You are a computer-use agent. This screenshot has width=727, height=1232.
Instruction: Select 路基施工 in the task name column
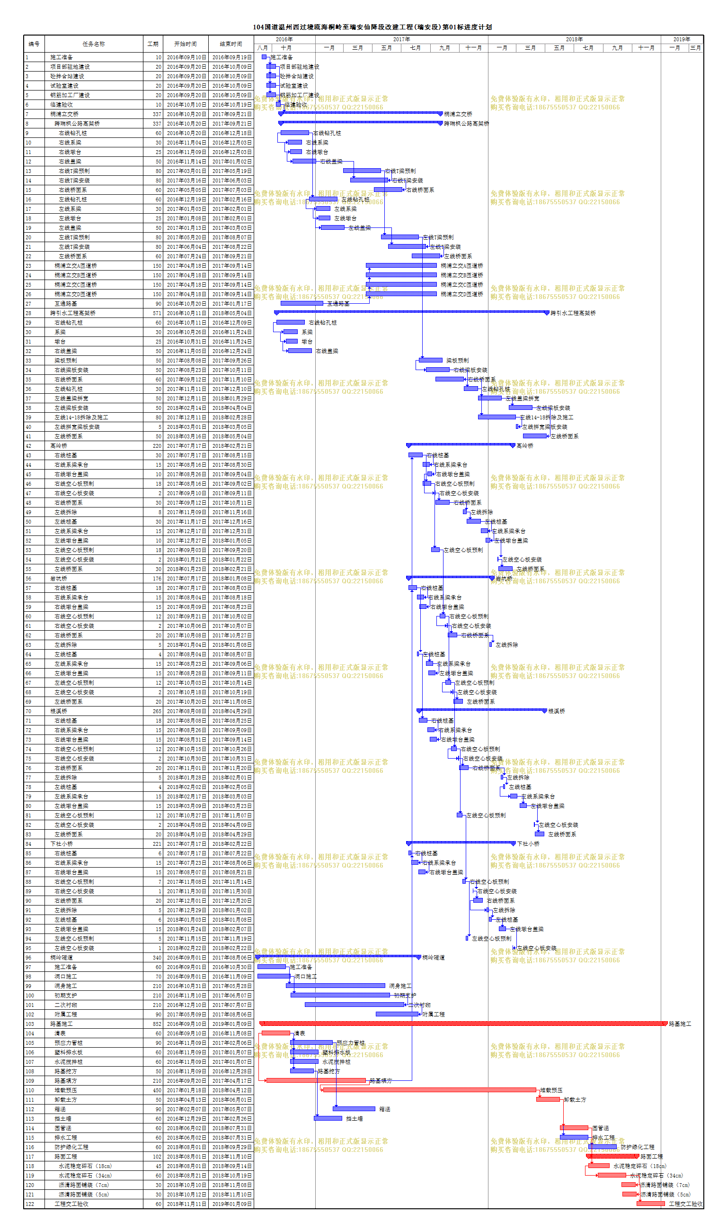pyautogui.click(x=61, y=1024)
